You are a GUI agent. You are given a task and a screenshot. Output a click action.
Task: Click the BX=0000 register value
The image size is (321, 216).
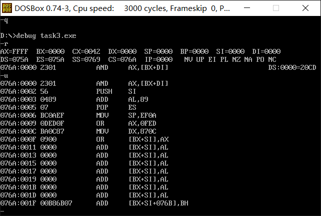[x=50, y=51]
